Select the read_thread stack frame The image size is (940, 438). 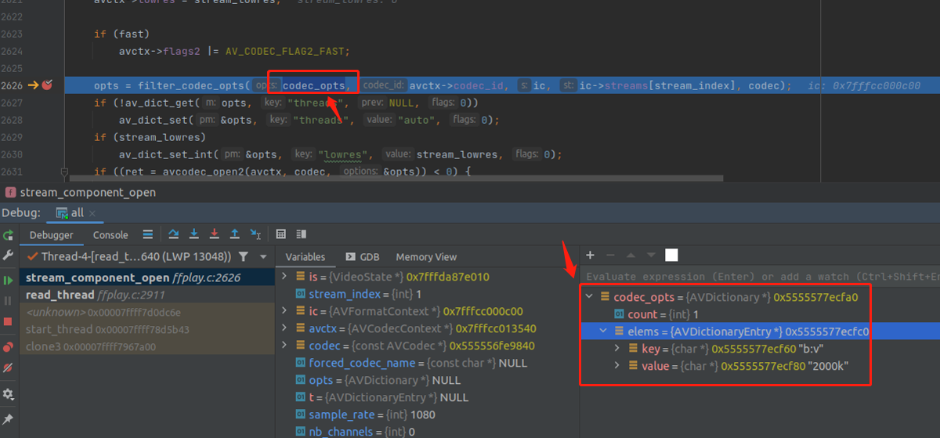[x=61, y=295]
